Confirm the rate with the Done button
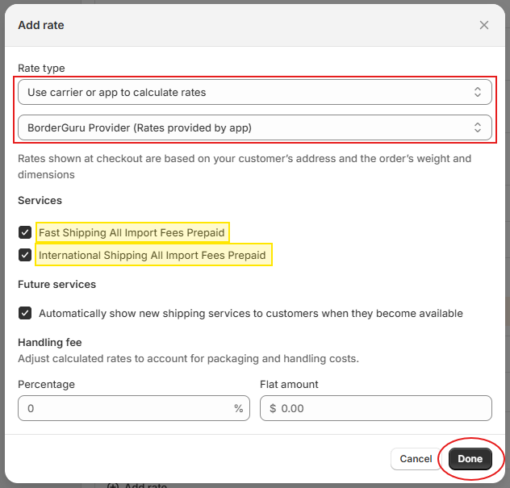This screenshot has height=488, width=510. tap(470, 459)
